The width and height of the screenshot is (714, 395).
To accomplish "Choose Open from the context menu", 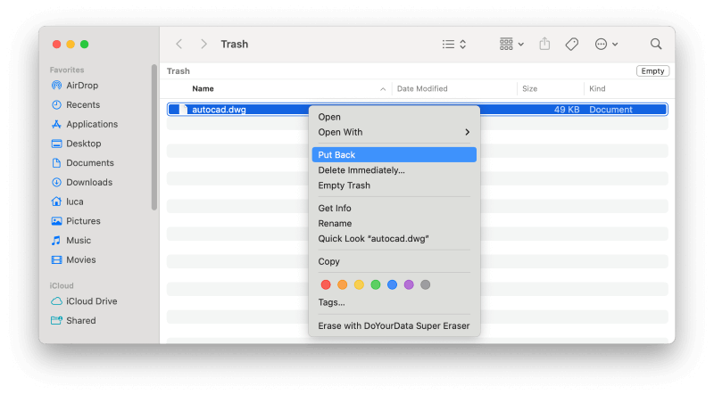I will pyautogui.click(x=394, y=117).
